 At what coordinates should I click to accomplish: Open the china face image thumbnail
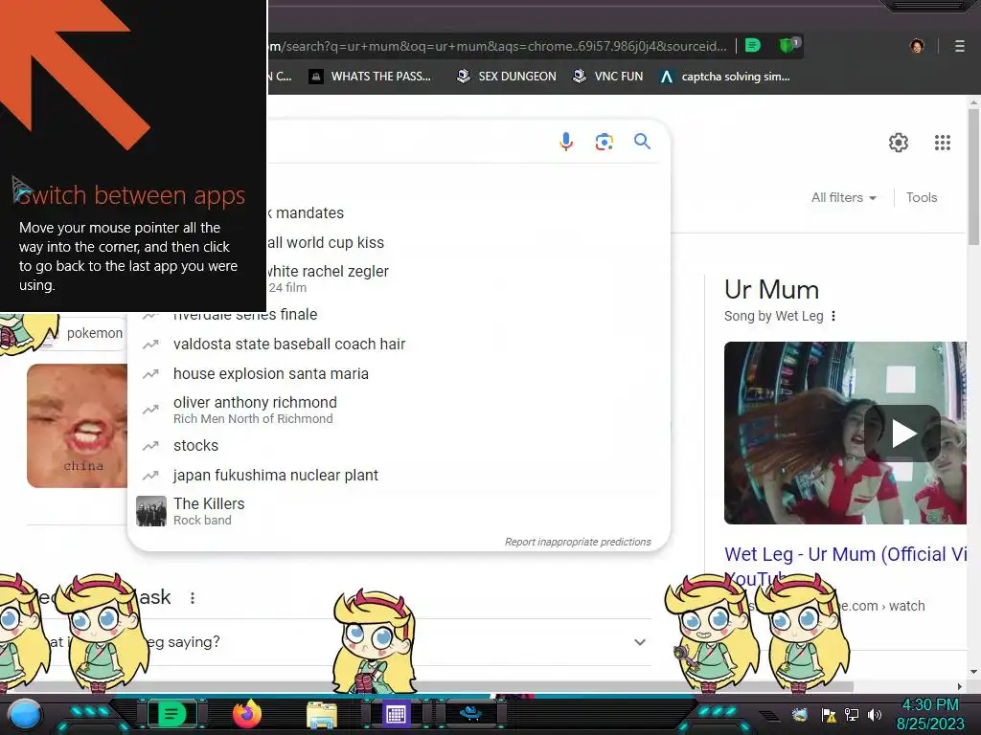[77, 426]
